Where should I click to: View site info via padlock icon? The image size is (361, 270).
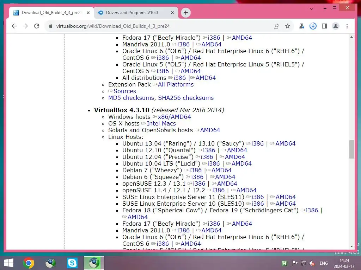tap(51, 26)
